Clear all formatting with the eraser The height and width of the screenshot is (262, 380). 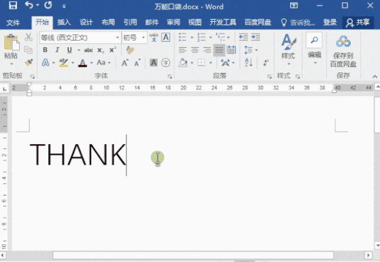pyautogui.click(x=130, y=49)
